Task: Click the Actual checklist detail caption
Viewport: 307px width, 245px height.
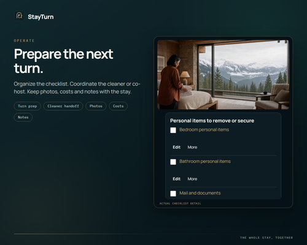Action: (181, 203)
